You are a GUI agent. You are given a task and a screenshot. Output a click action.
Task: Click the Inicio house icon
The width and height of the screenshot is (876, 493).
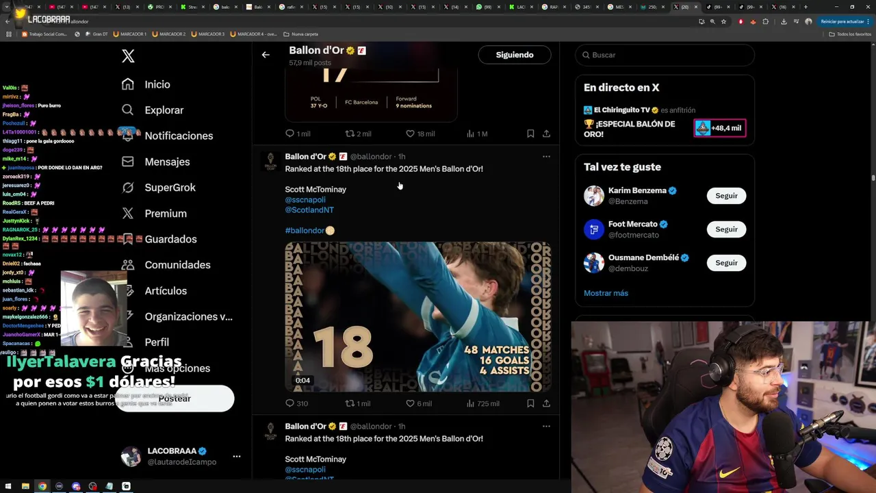128,84
